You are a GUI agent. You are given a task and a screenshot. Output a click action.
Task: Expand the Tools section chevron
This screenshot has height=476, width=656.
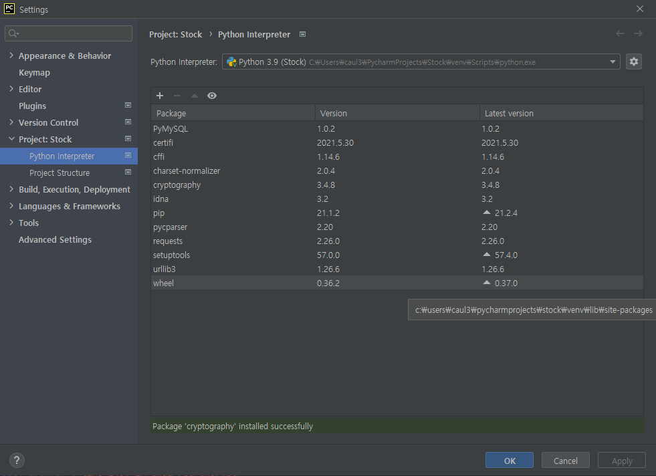tap(11, 223)
